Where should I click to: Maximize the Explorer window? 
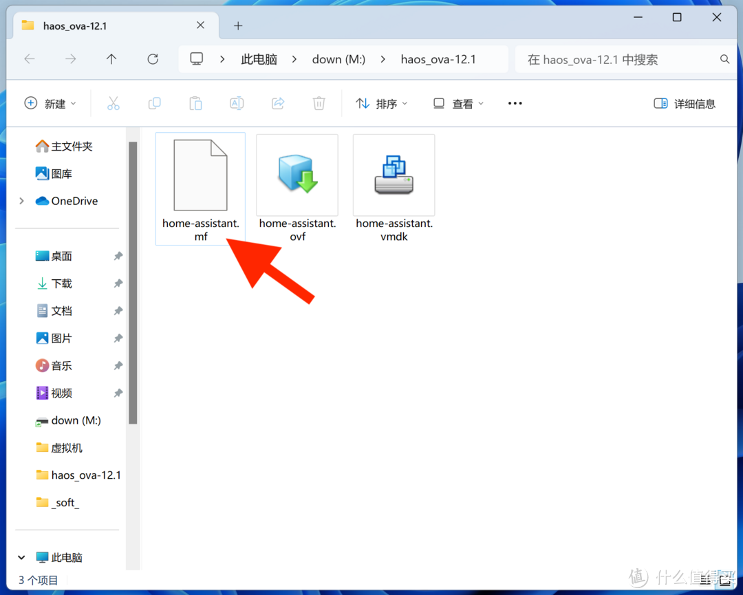pos(677,17)
